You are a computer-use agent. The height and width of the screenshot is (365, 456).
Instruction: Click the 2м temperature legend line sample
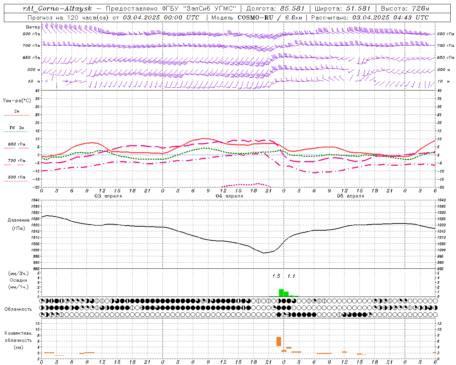(x=16, y=115)
